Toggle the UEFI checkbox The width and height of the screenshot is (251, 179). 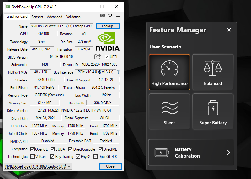tap(107, 57)
